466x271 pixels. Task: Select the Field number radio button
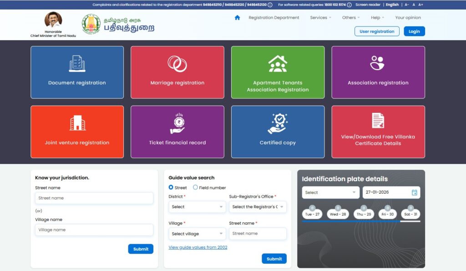coord(195,187)
